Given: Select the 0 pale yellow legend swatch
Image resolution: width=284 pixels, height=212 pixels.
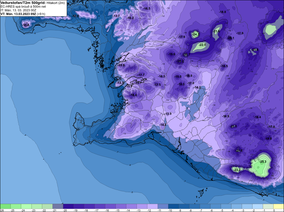Looking at the screenshot, I should pyautogui.click(x=278, y=206).
